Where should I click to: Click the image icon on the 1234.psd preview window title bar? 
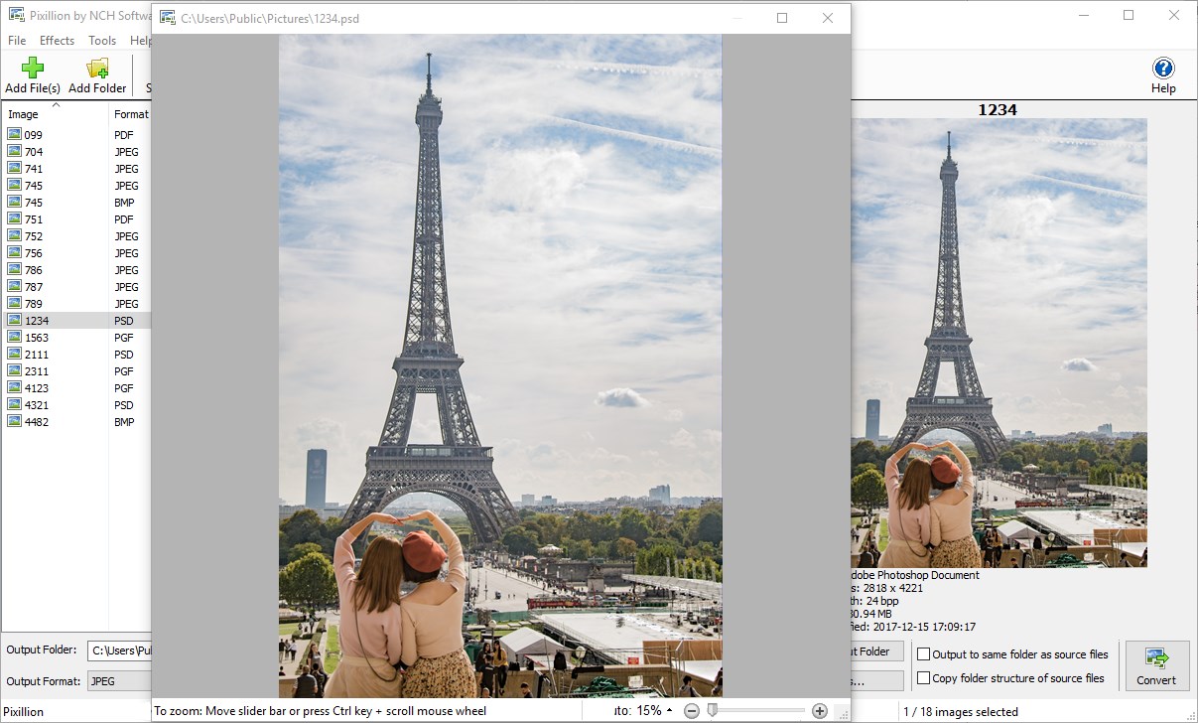(169, 18)
